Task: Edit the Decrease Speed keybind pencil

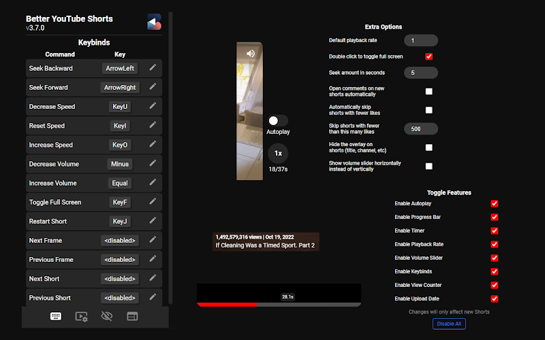Action: (153, 106)
